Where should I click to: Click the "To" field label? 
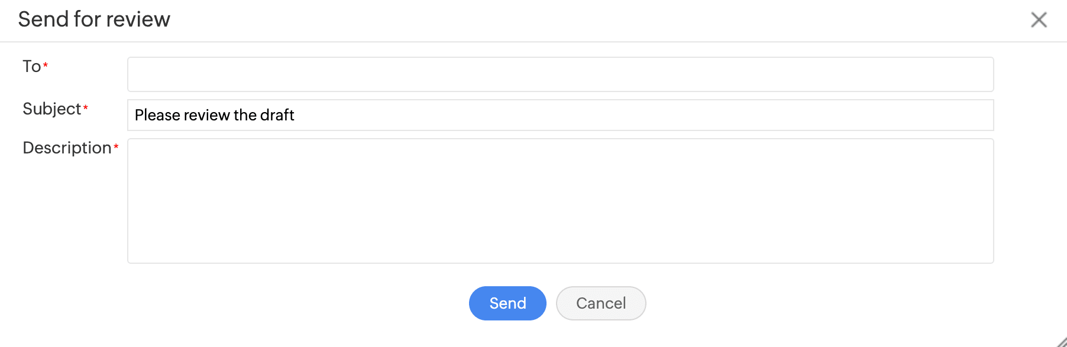point(31,66)
